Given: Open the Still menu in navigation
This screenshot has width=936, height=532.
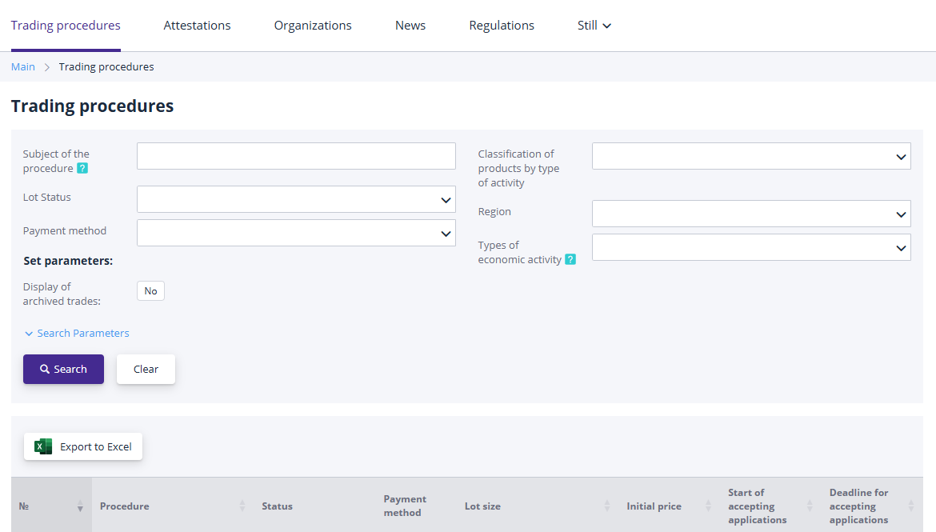Looking at the screenshot, I should [x=594, y=26].
